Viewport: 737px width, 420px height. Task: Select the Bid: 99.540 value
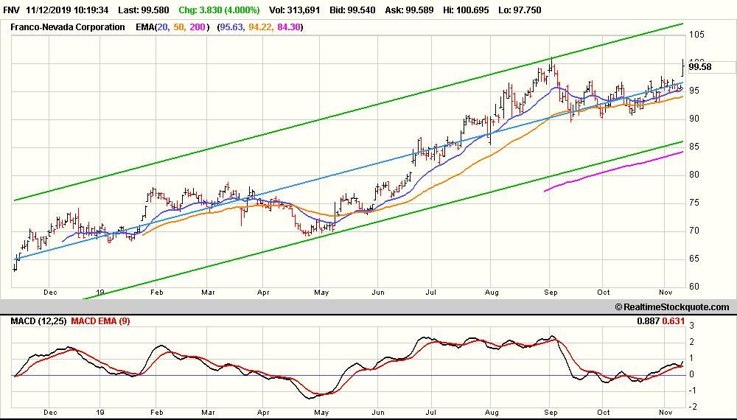(352, 10)
